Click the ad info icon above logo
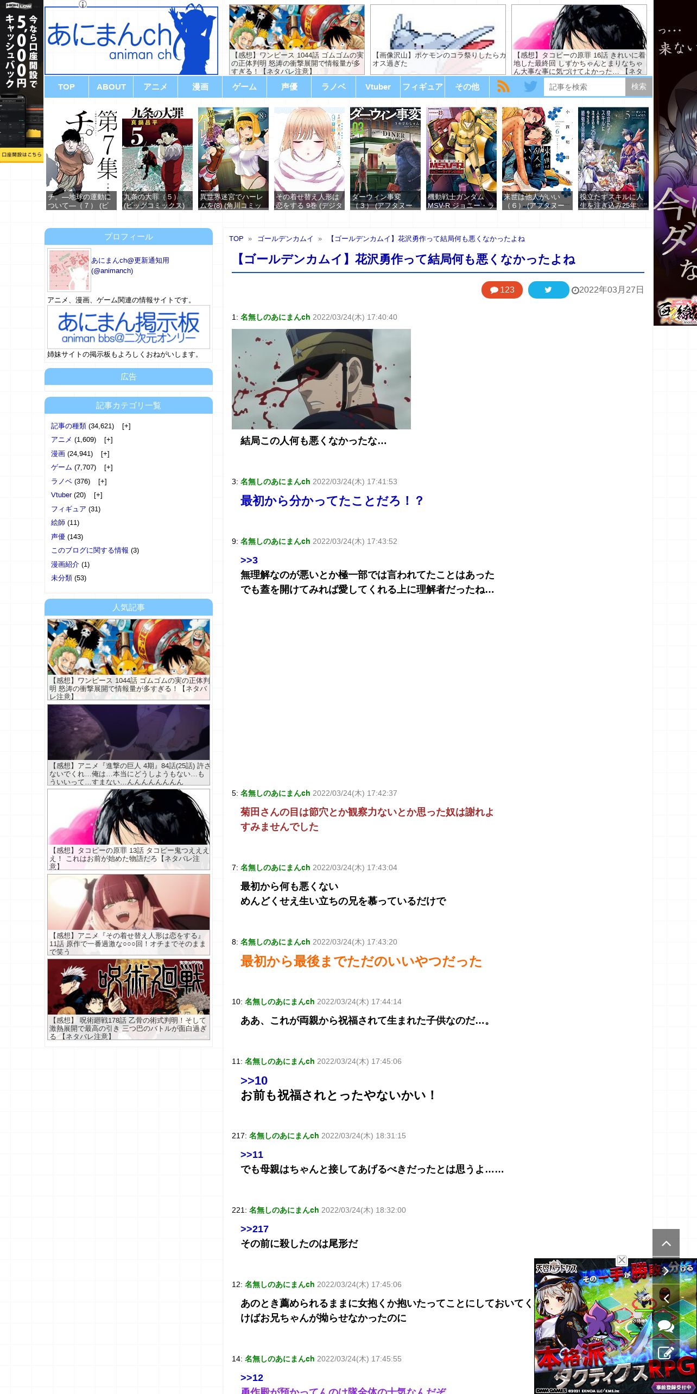 (x=83, y=4)
